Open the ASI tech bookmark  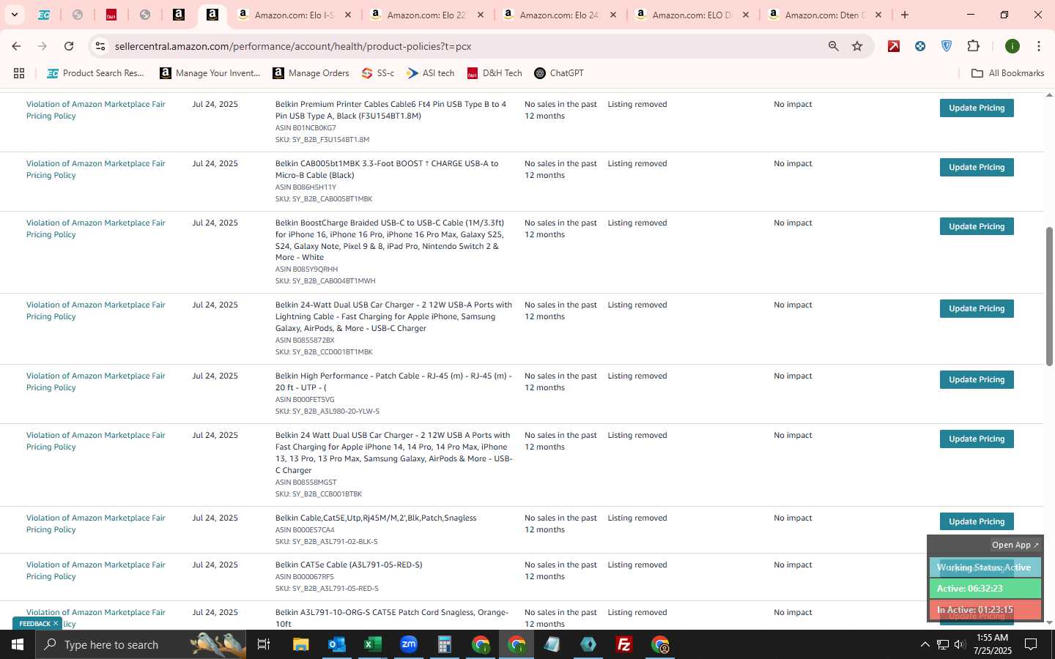[x=431, y=73]
